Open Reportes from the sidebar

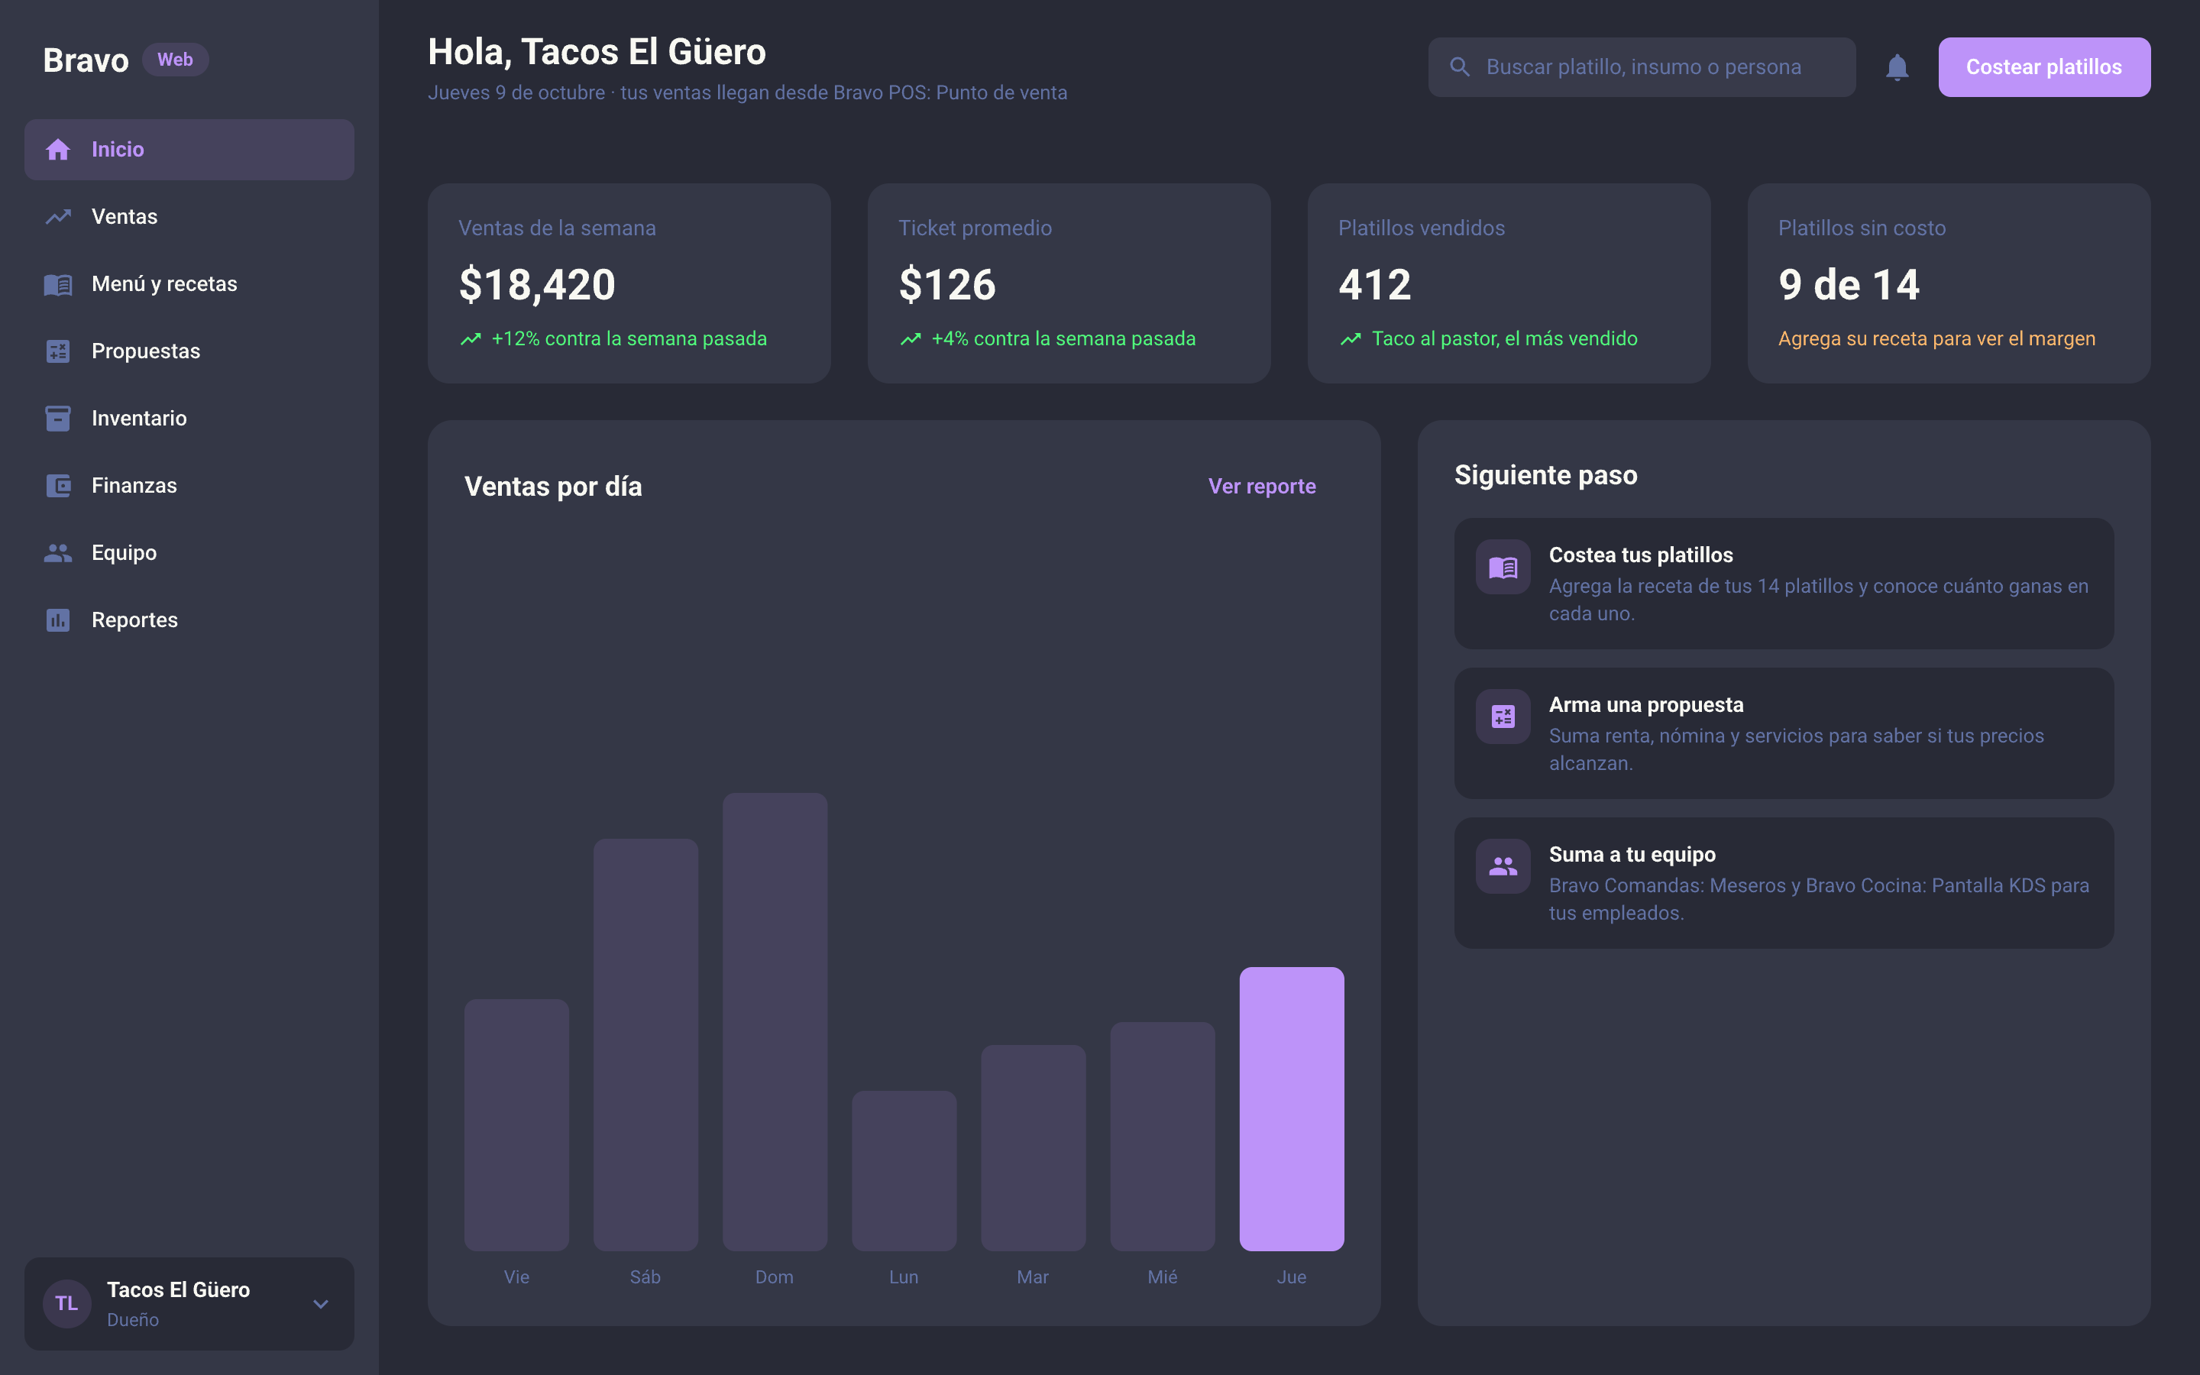tap(189, 620)
